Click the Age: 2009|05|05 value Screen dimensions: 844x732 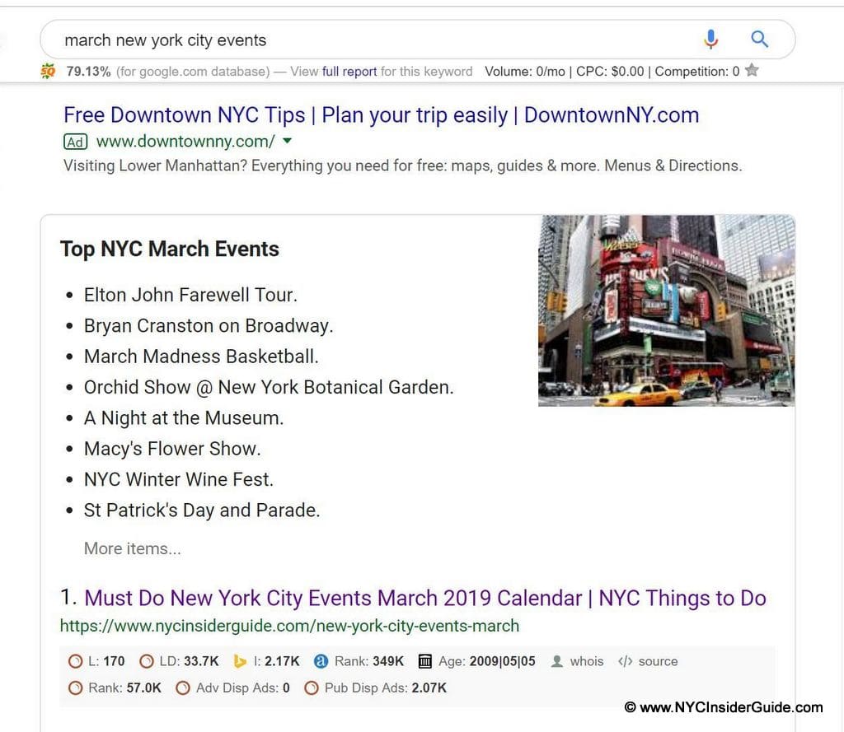[486, 661]
